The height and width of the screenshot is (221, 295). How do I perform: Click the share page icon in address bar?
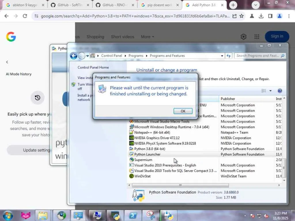(x=235, y=16)
